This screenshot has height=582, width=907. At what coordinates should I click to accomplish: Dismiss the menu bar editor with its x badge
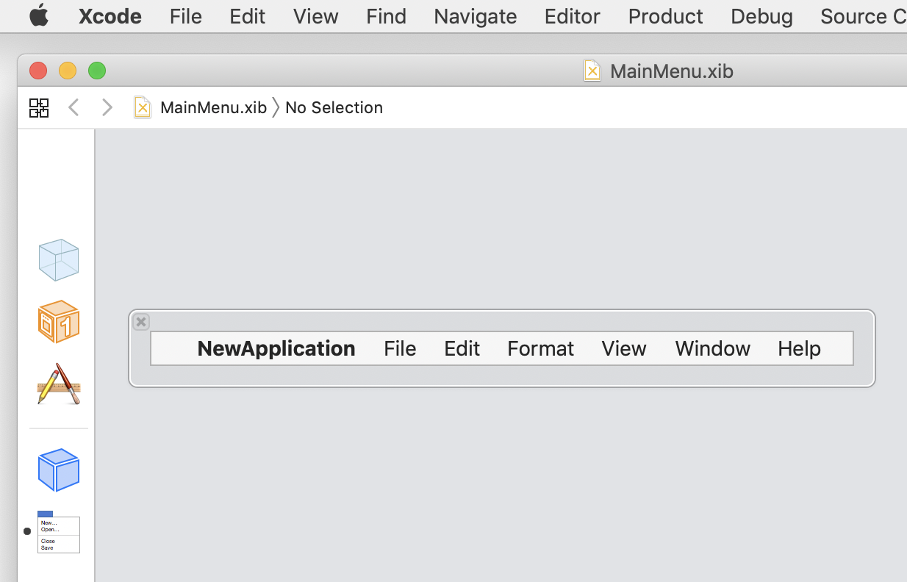(x=140, y=321)
